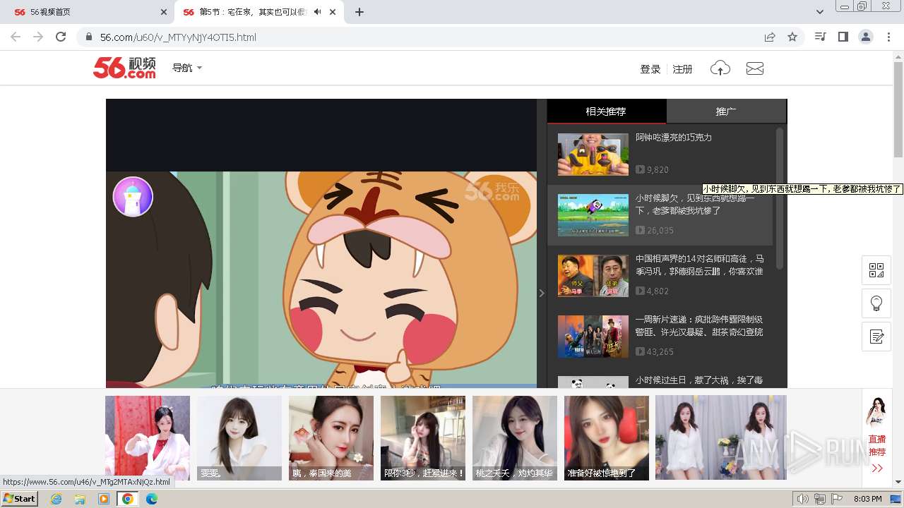Open the tab search chevron

tap(820, 12)
